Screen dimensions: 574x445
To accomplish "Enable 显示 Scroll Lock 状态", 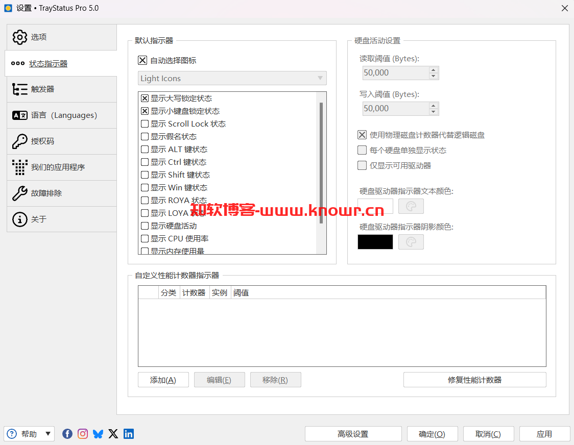I will 145,123.
